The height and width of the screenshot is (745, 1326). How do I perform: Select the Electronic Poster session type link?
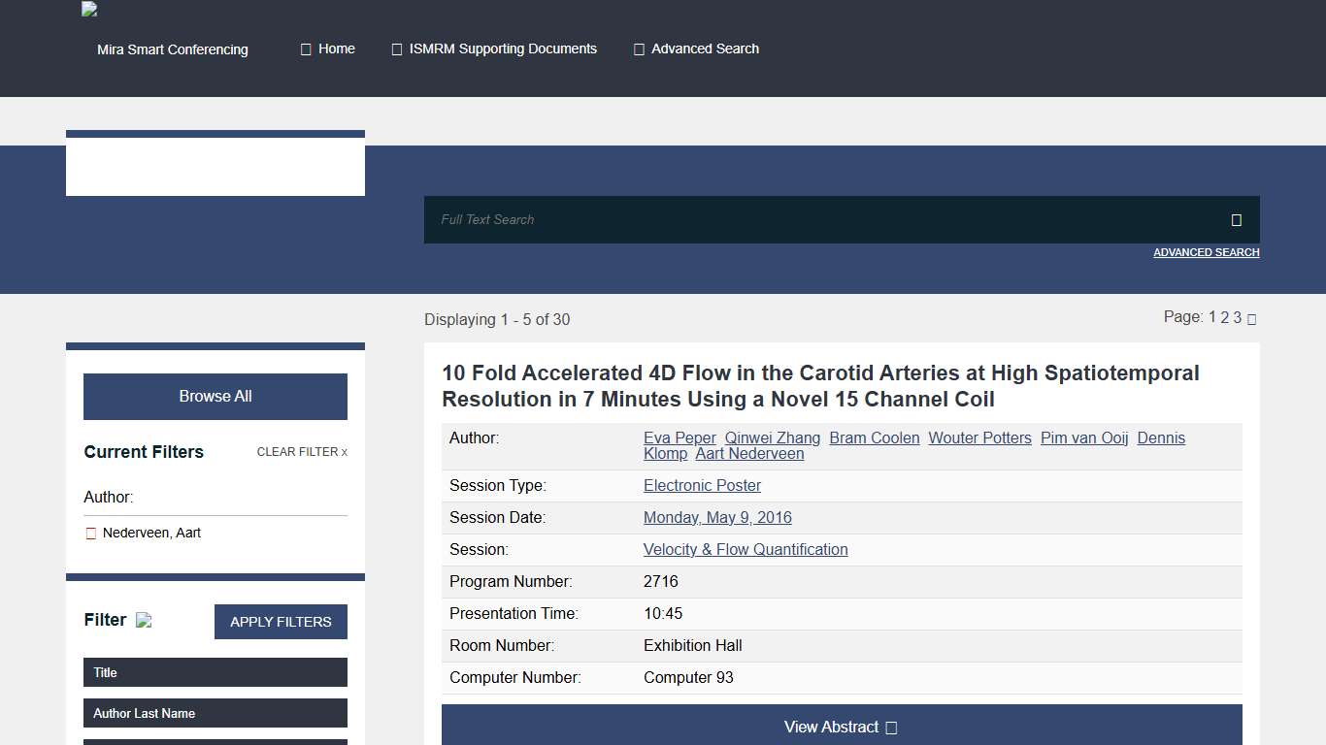point(702,486)
